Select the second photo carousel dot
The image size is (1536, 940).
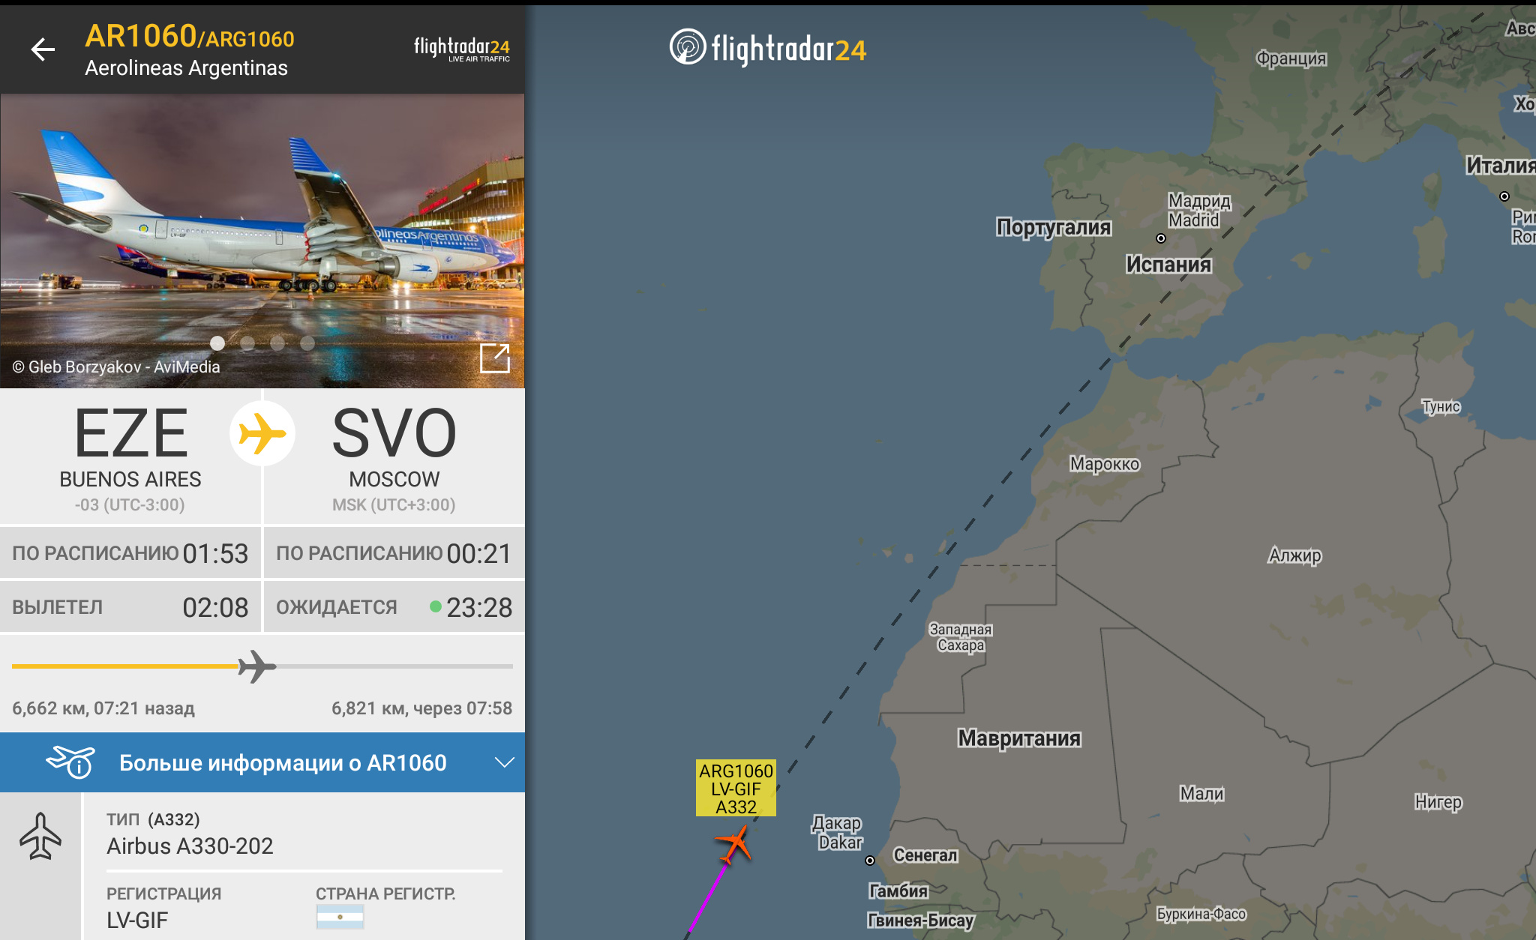(247, 343)
